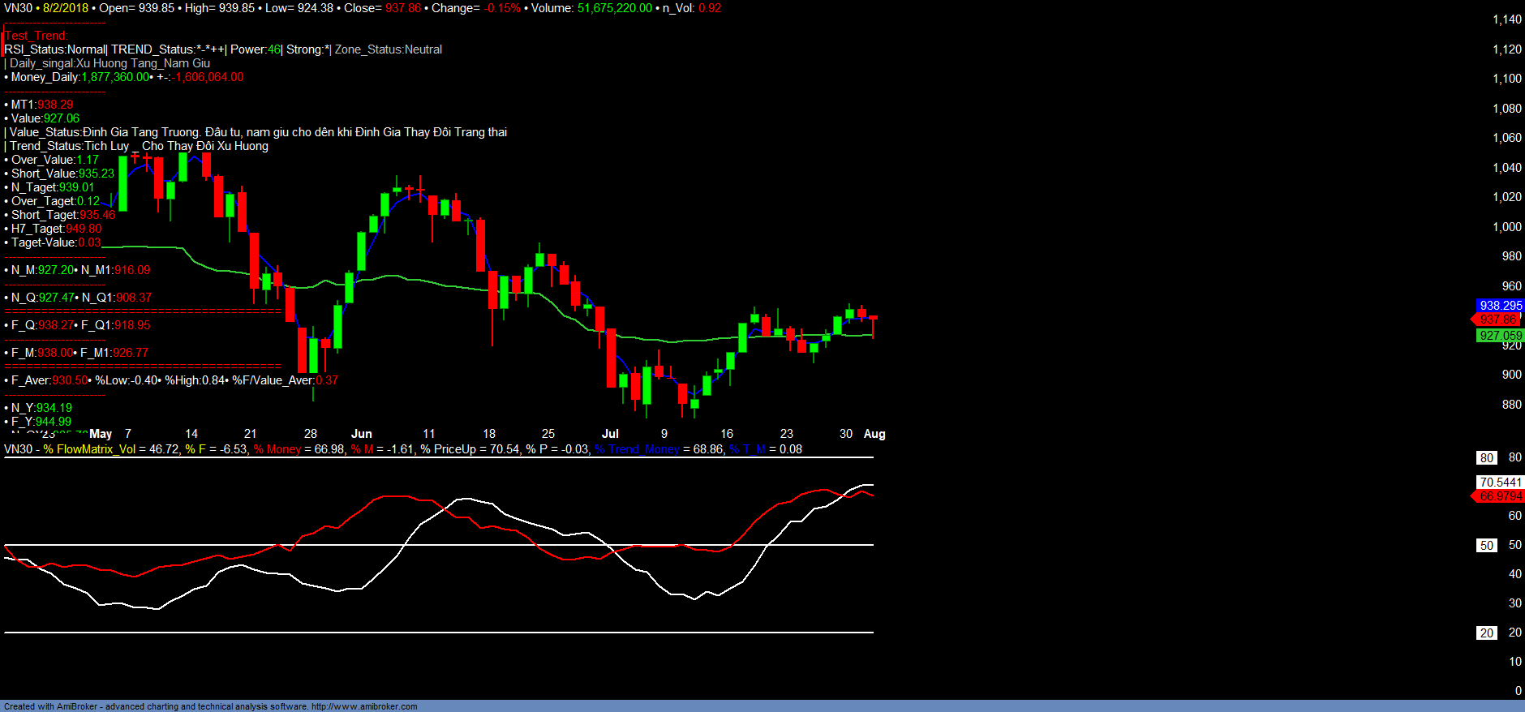Screen dimensions: 1525x712
Task: Click the green 927.059 value label
Action: click(x=1500, y=336)
